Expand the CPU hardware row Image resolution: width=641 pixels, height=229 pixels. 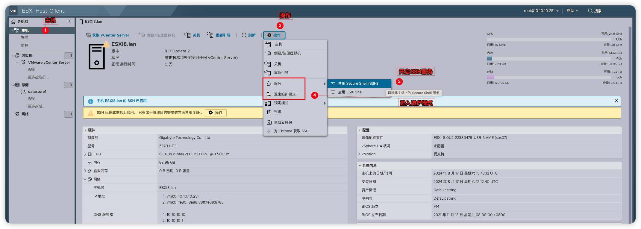(x=85, y=154)
